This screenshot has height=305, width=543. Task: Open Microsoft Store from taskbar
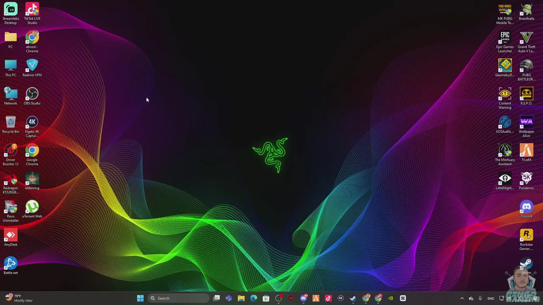[x=266, y=298]
